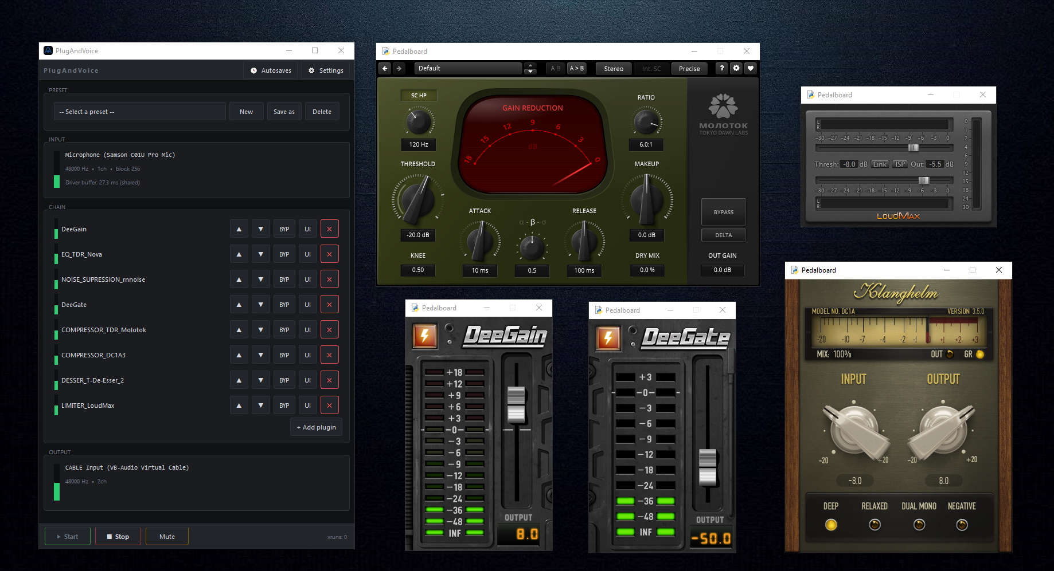Screen dimensions: 1054x571
Task: Click the Save as preset button
Action: (284, 112)
